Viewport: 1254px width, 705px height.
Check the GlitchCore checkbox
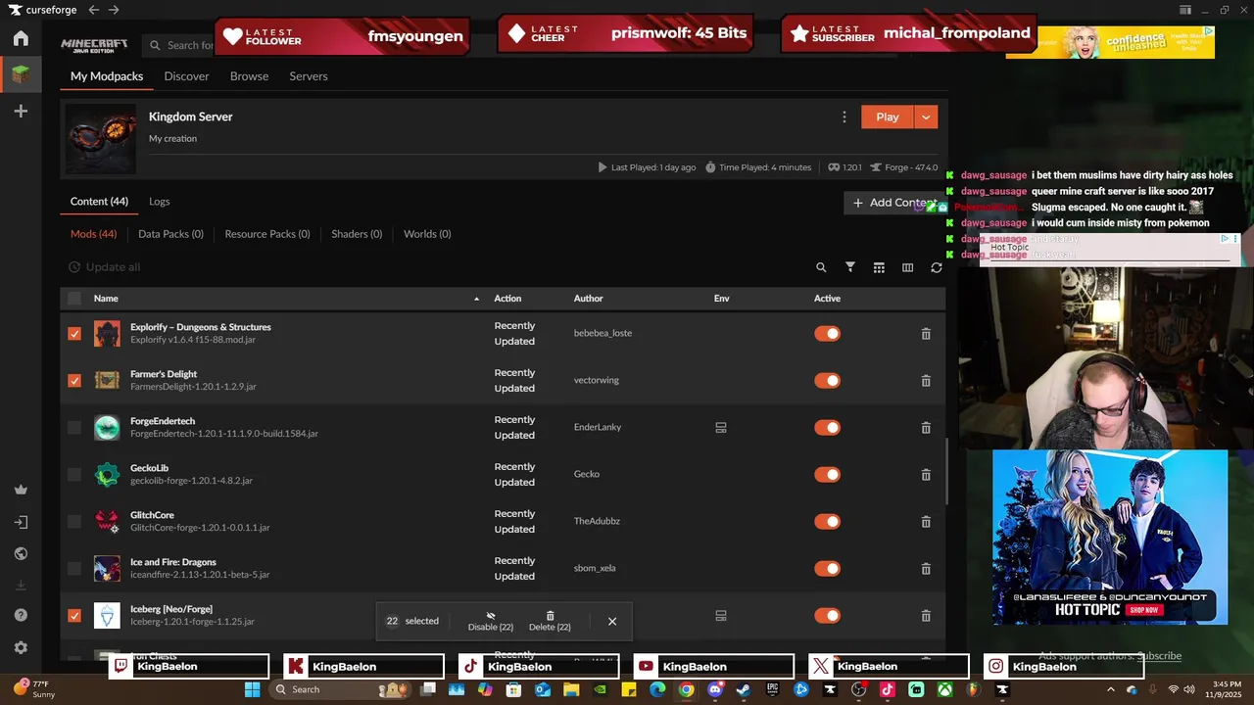coord(74,522)
